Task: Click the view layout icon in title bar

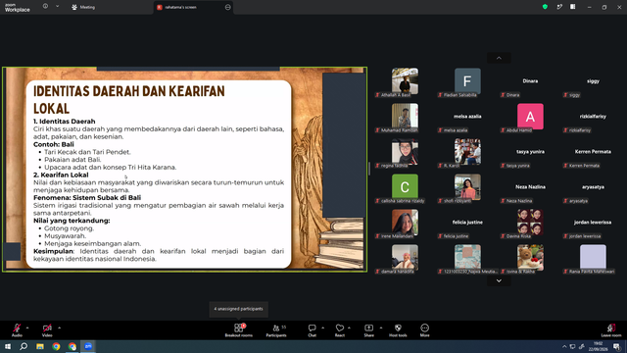Action: tap(572, 7)
